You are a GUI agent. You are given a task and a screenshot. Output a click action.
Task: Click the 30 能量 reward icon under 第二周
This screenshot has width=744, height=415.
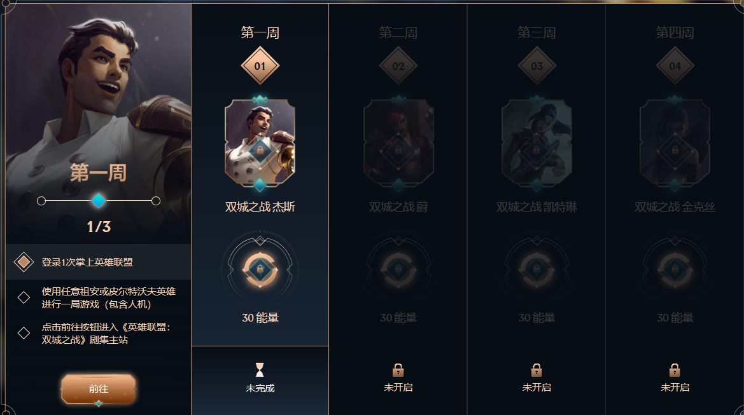point(398,269)
